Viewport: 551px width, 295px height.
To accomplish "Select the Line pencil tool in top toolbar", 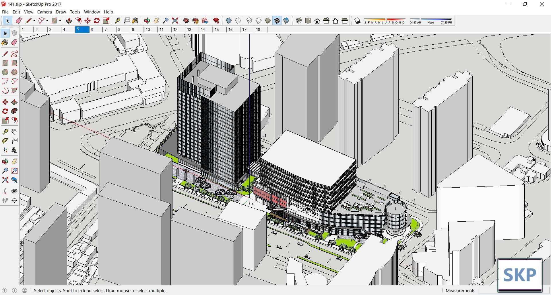I will pos(28,21).
